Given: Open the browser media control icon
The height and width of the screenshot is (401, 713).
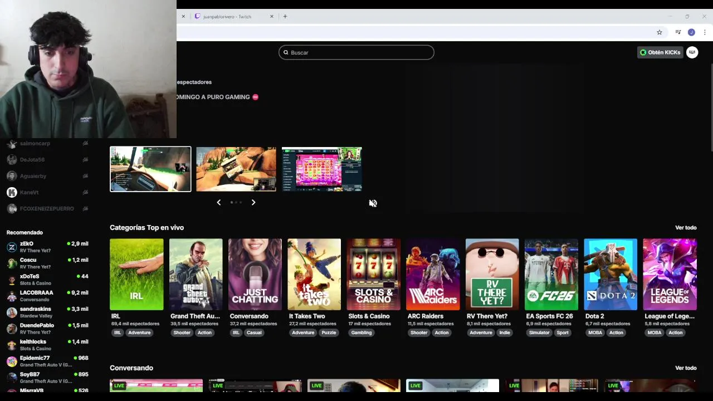Looking at the screenshot, I should point(678,32).
